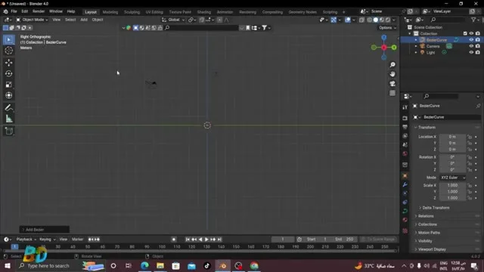Open the Object Mode dropdown
Viewport: 484px width, 272px height.
coord(32,20)
